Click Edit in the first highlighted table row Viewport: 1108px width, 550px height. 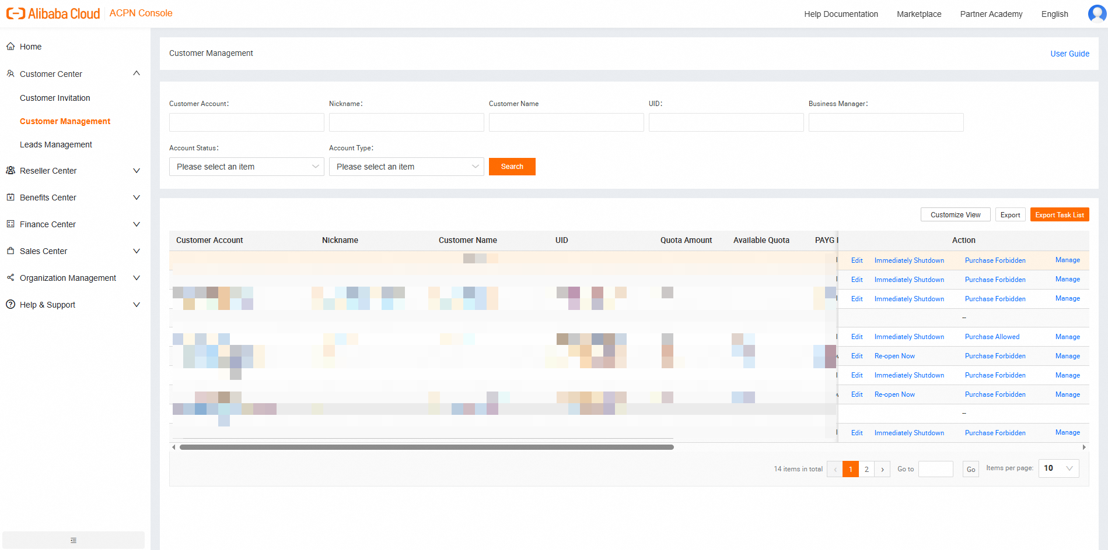coord(857,260)
